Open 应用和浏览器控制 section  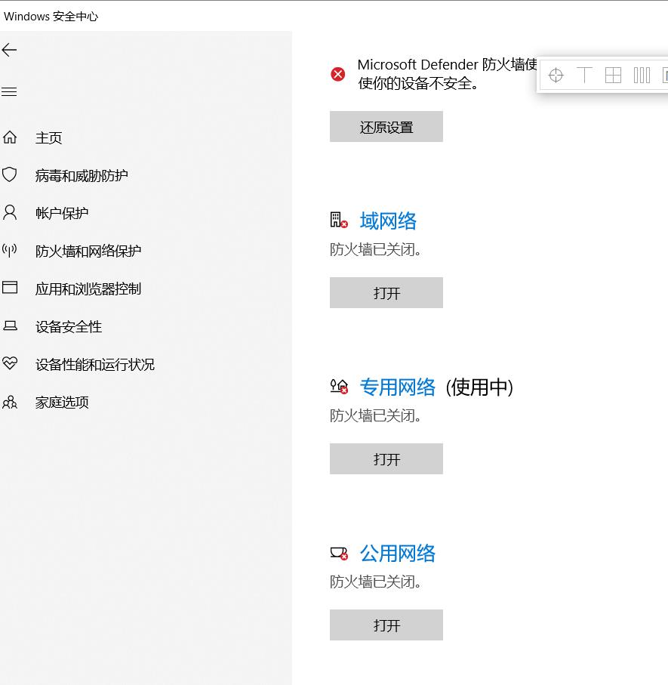[x=88, y=289]
